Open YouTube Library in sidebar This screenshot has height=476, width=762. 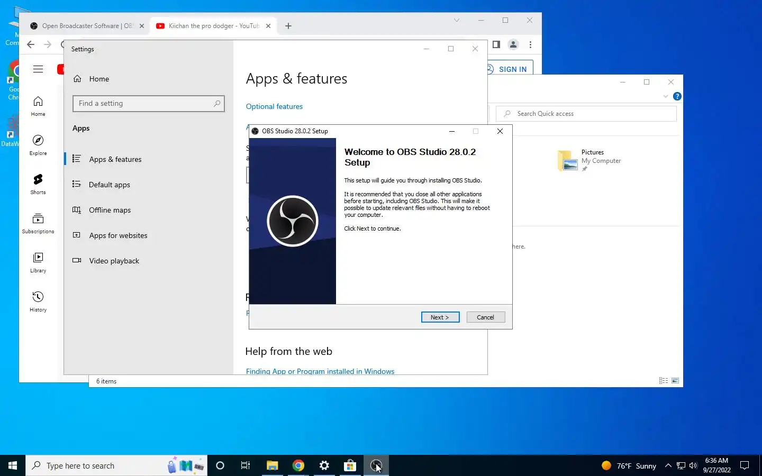(x=38, y=262)
